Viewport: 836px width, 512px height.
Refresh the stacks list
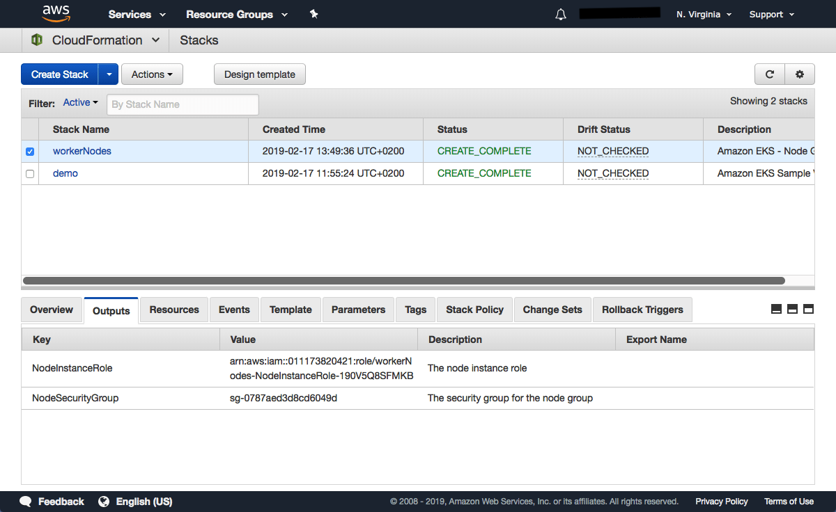[x=770, y=74]
